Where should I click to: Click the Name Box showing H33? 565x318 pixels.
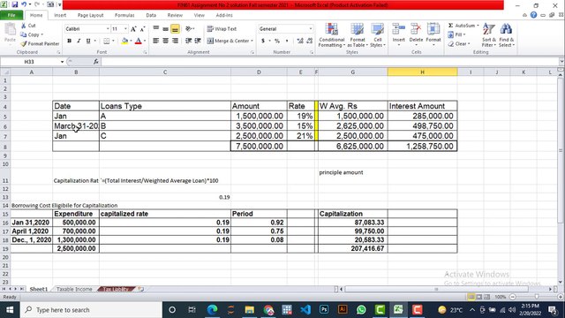[x=29, y=62]
